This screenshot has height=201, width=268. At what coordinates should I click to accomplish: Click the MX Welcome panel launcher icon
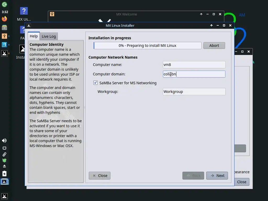click(x=4, y=36)
